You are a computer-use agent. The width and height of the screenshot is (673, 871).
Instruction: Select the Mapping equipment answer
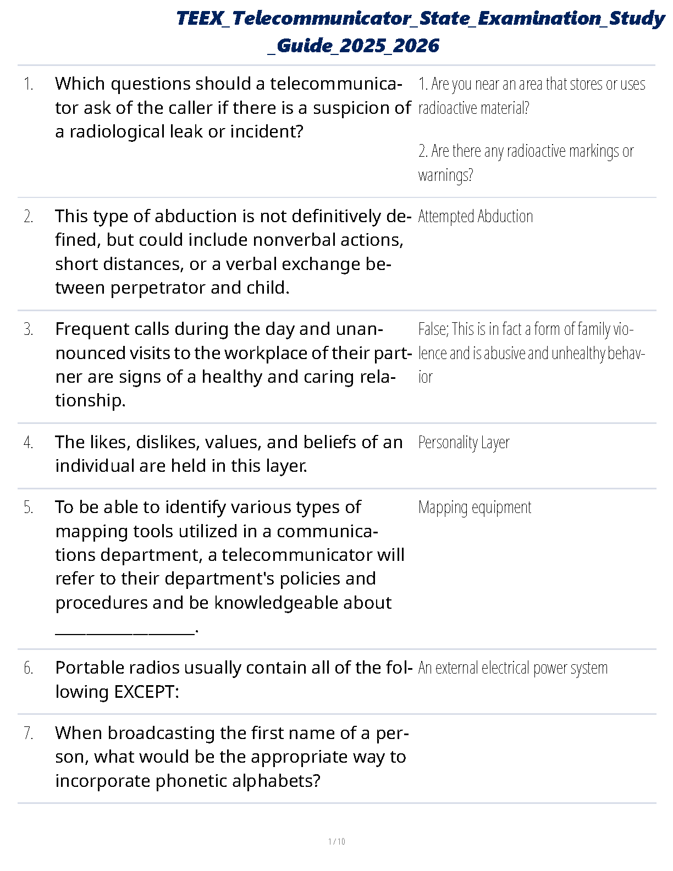[475, 508]
